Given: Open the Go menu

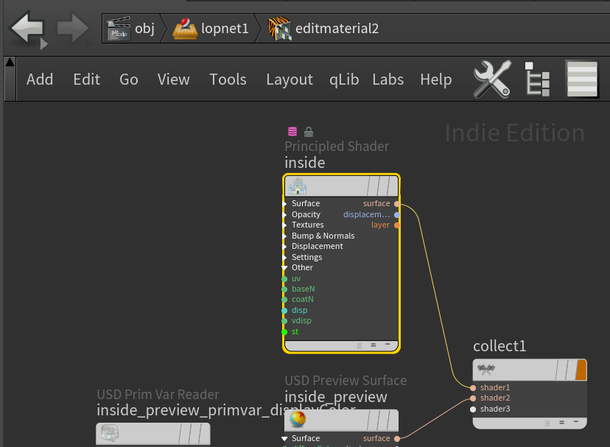Looking at the screenshot, I should [129, 80].
